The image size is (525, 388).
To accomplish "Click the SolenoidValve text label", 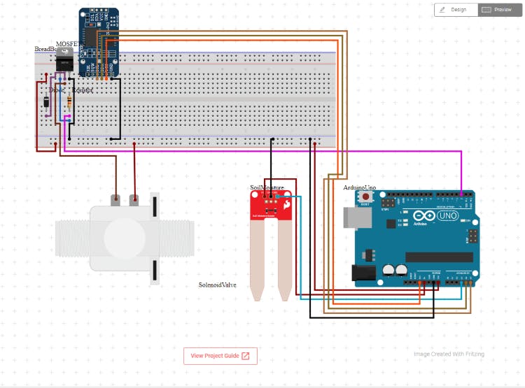I will point(219,285).
